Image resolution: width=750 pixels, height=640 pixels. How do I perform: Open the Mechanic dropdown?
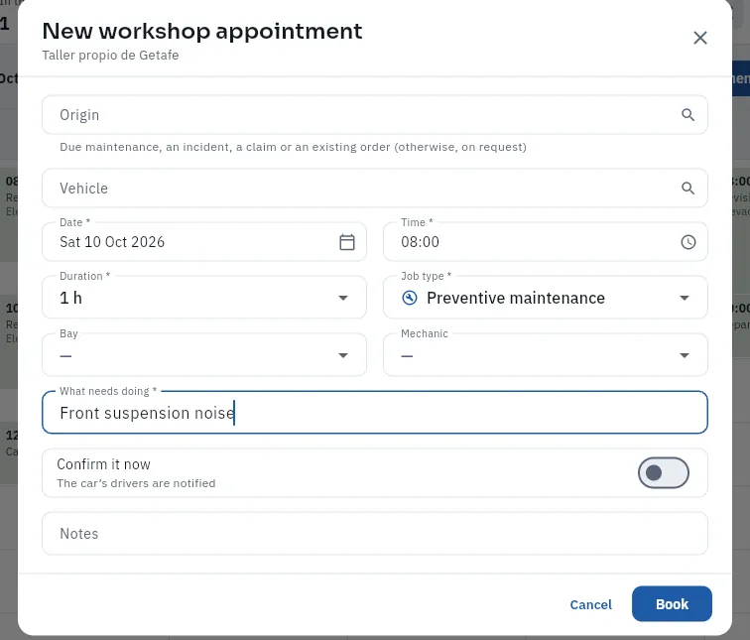(x=546, y=355)
